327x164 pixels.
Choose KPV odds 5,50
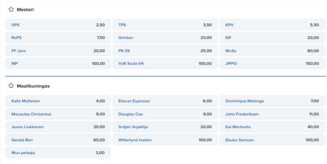coord(272,25)
